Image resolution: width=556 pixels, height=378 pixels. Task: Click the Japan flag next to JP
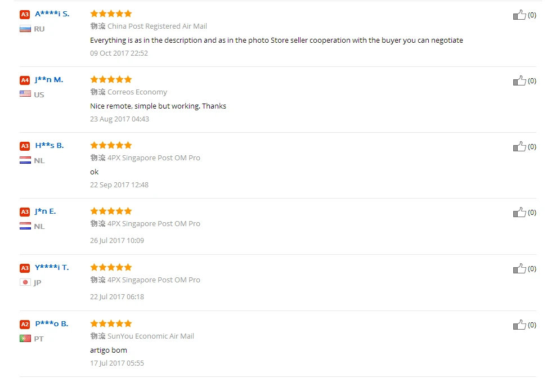tap(25, 282)
